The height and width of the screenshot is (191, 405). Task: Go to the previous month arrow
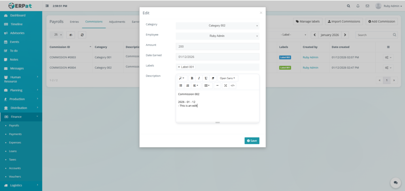(314, 35)
